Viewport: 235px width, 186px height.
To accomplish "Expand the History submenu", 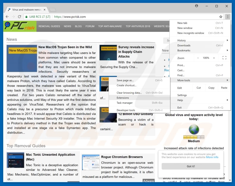I will tap(200, 40).
